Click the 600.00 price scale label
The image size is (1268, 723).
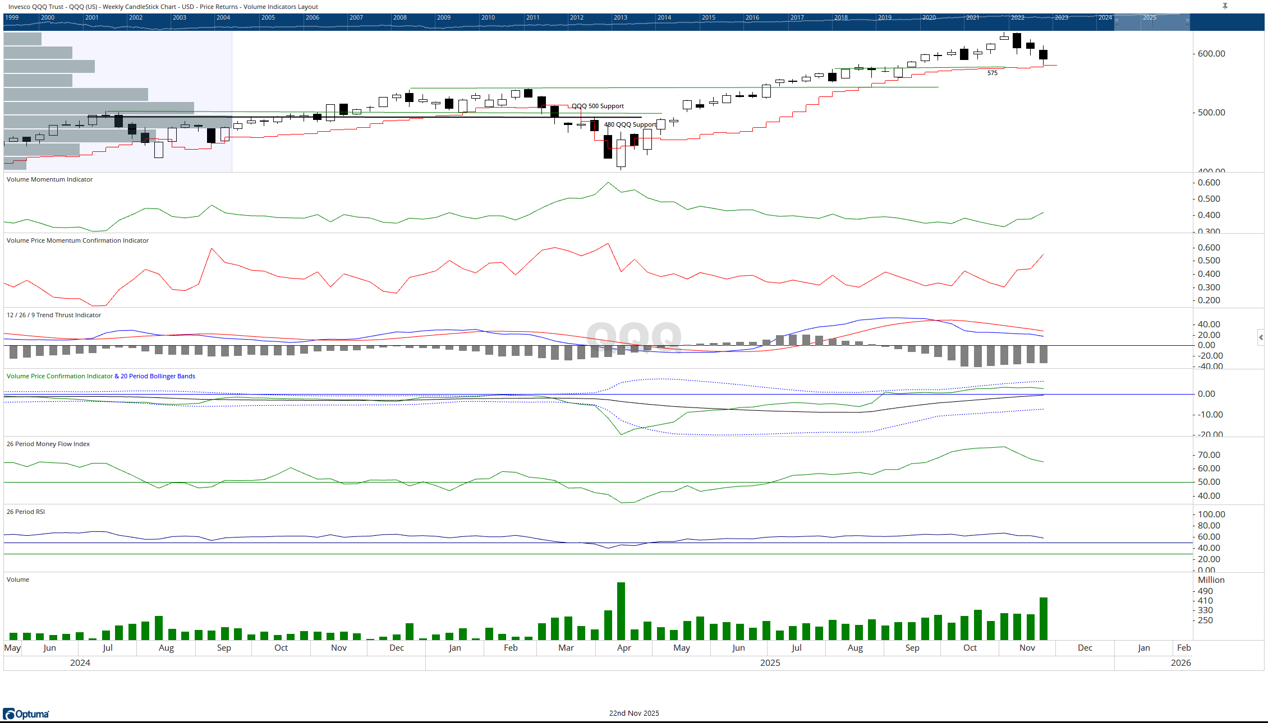(1211, 54)
